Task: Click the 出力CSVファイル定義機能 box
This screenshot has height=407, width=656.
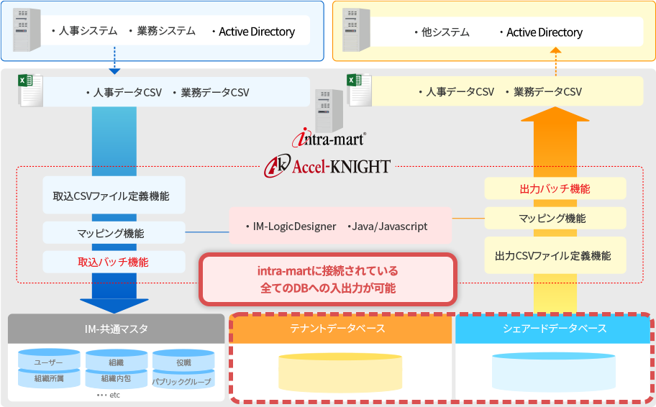Action: 555,255
